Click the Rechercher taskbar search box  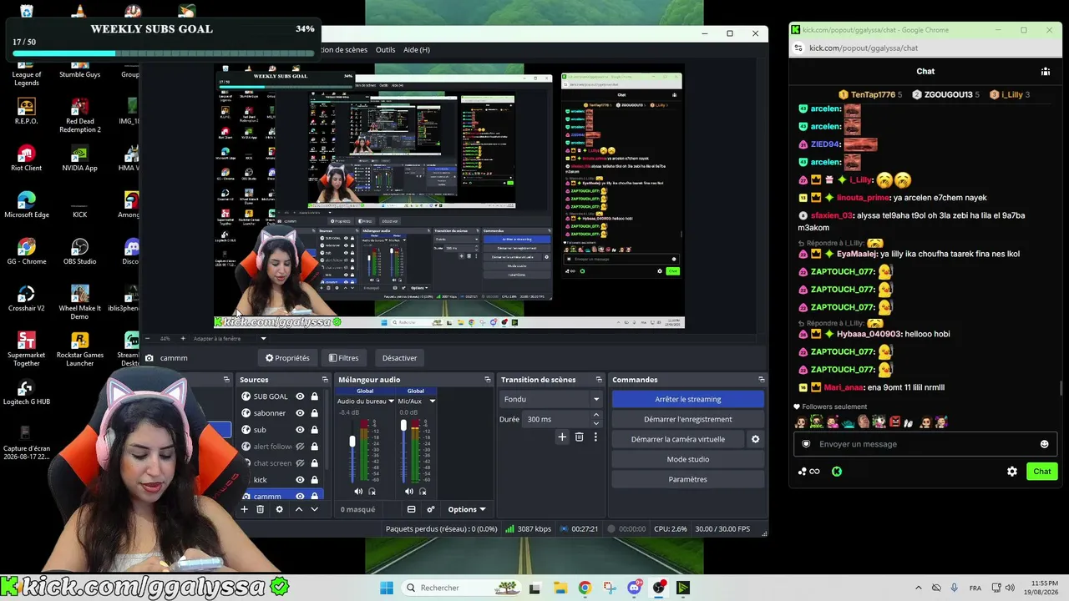point(460,588)
